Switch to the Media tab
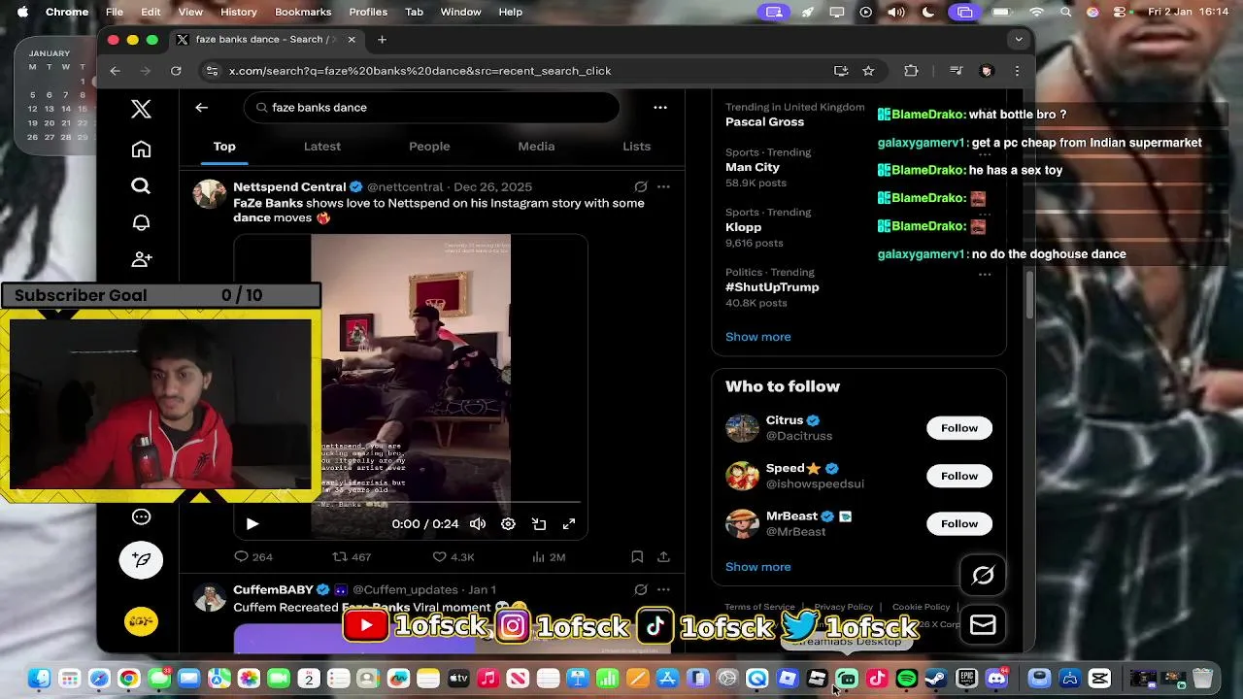Image resolution: width=1243 pixels, height=699 pixels. pos(536,146)
